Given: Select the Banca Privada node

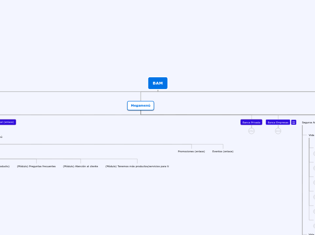Looking at the screenshot, I should [251, 122].
